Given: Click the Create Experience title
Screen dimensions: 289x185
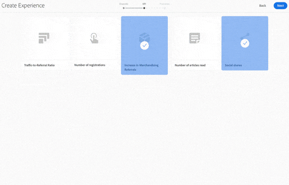Looking at the screenshot, I should click(x=23, y=5).
